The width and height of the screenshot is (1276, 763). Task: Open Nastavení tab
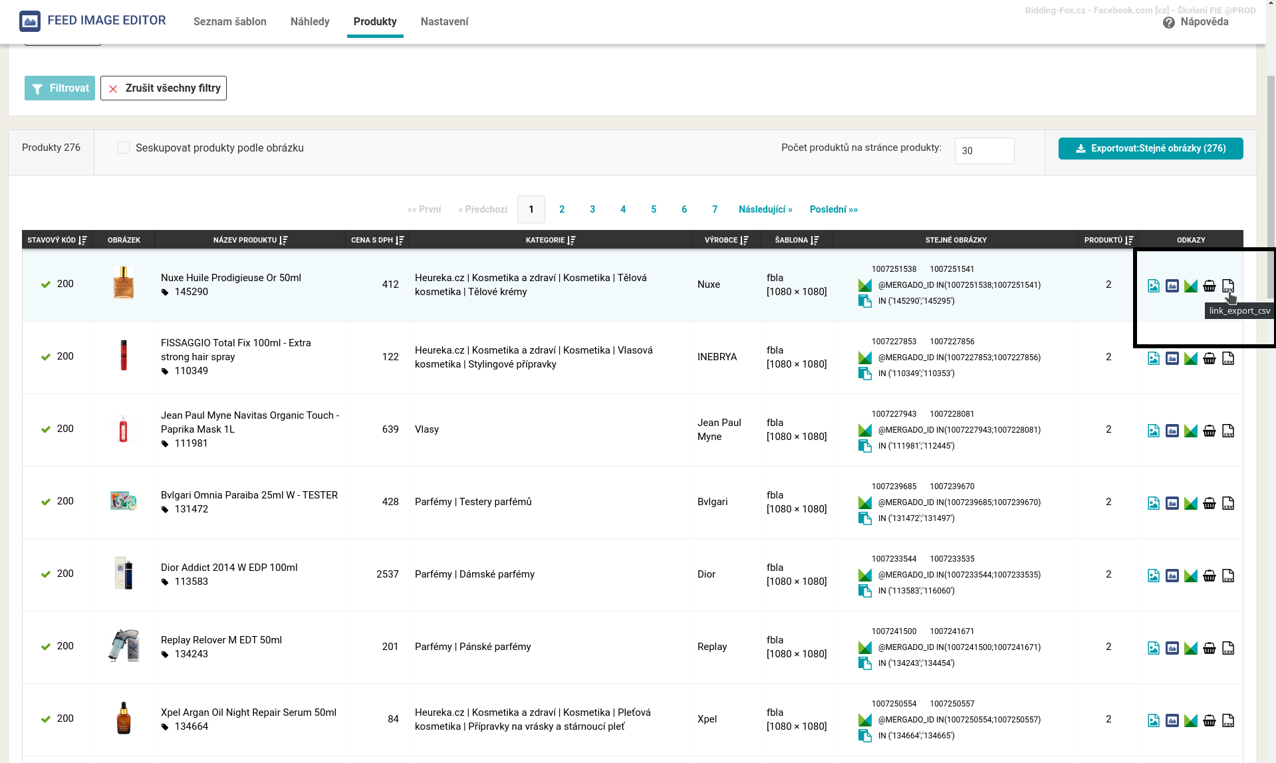pos(444,21)
